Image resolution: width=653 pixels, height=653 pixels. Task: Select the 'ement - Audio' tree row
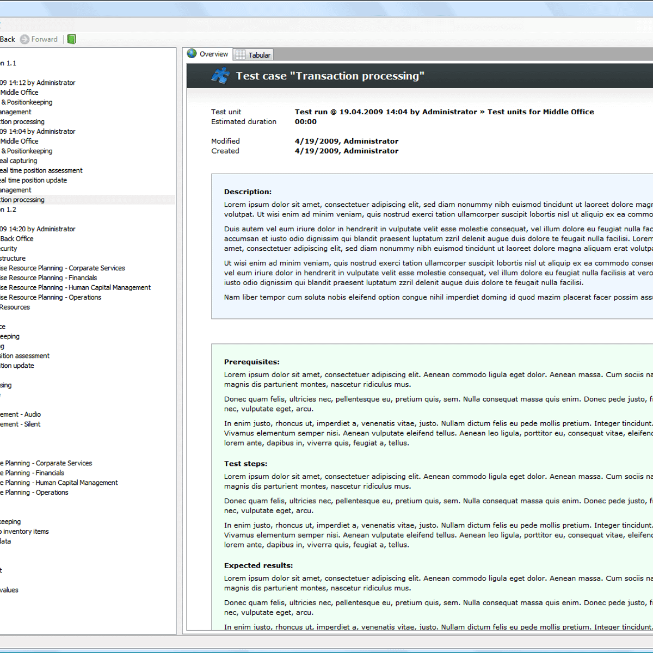pyautogui.click(x=21, y=415)
